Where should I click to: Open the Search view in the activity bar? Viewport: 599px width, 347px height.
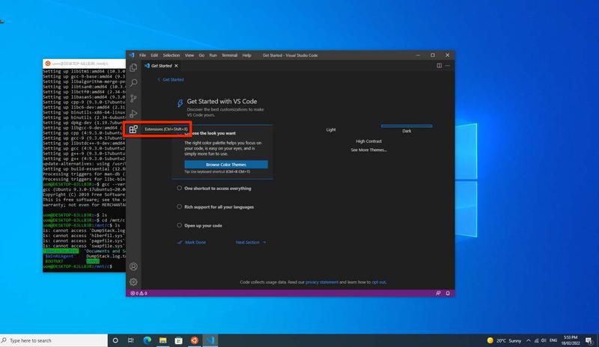click(x=133, y=83)
